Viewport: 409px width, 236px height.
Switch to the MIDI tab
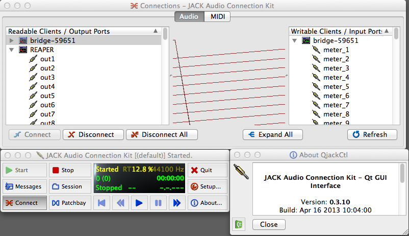(217, 16)
